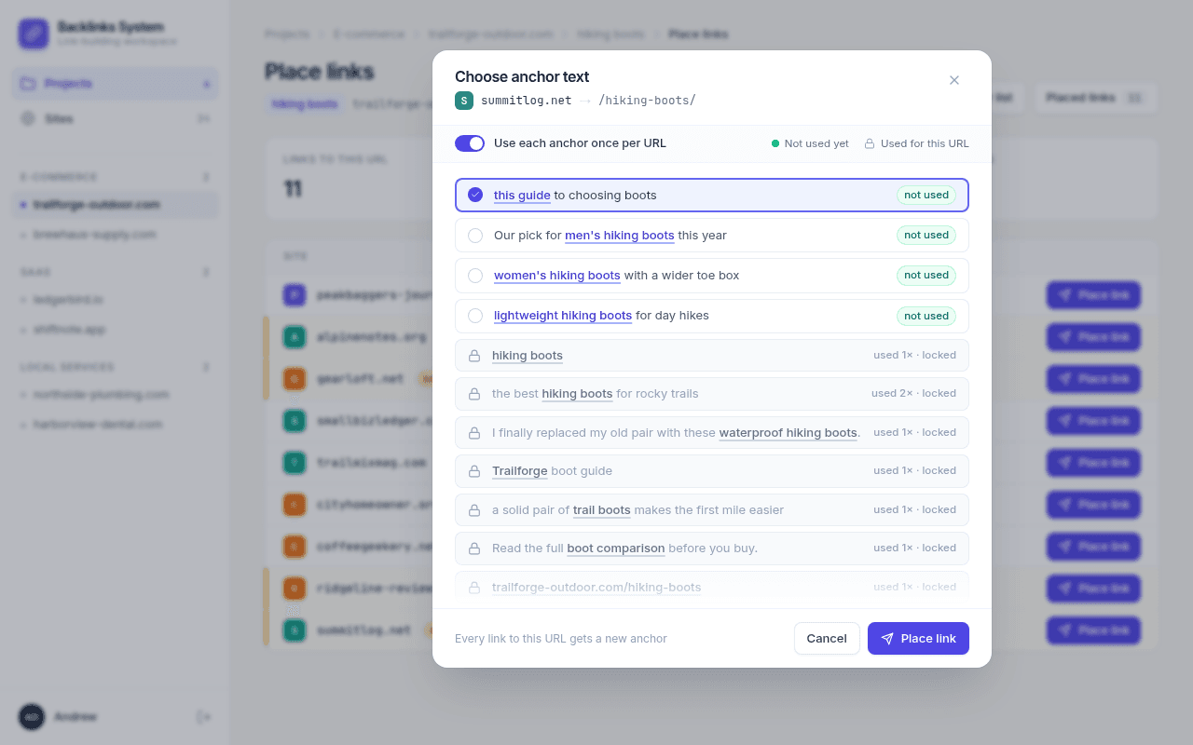Image resolution: width=1193 pixels, height=745 pixels.
Task: Click 'Every link to this URL gets a new anchor'
Action: click(561, 639)
